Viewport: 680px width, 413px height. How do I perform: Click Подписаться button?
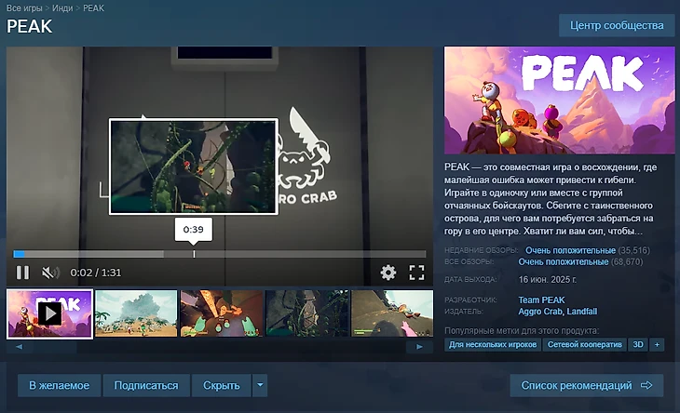click(146, 385)
